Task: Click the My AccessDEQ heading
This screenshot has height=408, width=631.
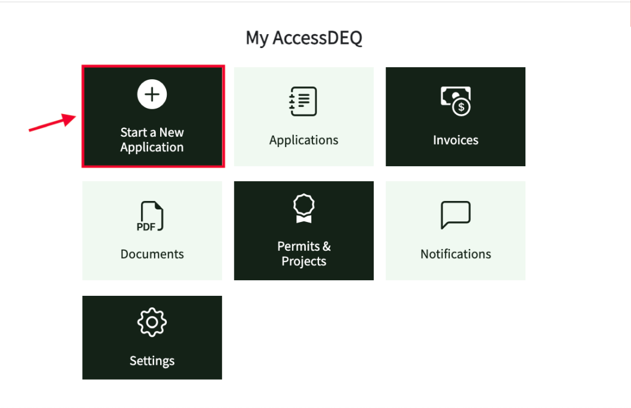Action: pos(304,37)
